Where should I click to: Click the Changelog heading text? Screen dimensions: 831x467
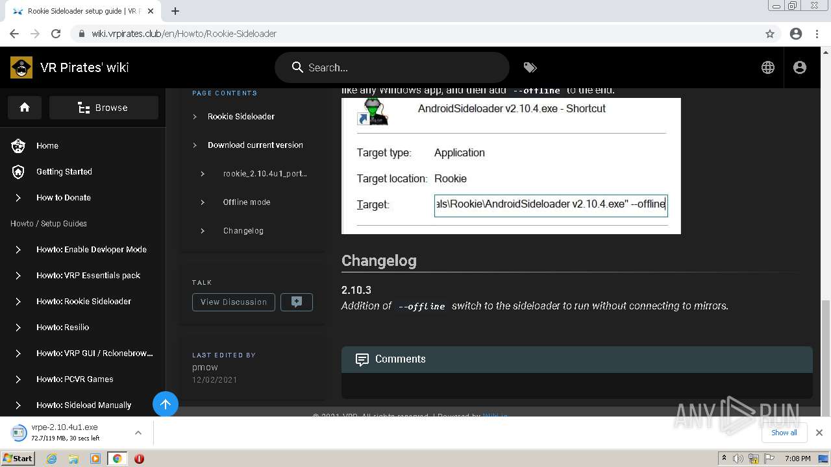pyautogui.click(x=379, y=261)
